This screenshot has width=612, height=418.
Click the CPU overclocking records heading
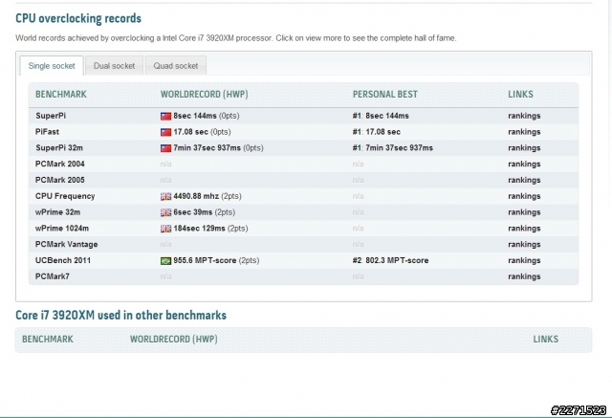pyautogui.click(x=78, y=18)
